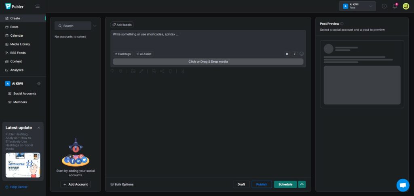414x196 pixels.
Task: Open the emoji picker
Action: pyautogui.click(x=302, y=54)
